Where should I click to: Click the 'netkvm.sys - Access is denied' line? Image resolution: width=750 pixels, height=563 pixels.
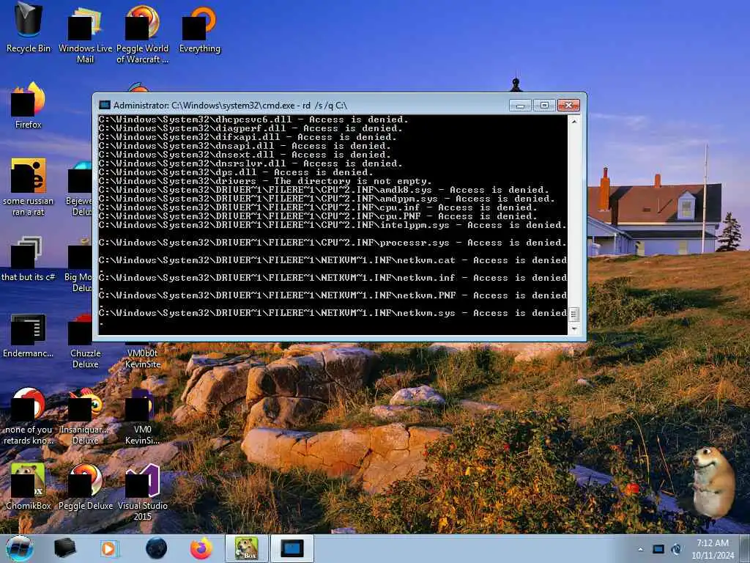333,313
